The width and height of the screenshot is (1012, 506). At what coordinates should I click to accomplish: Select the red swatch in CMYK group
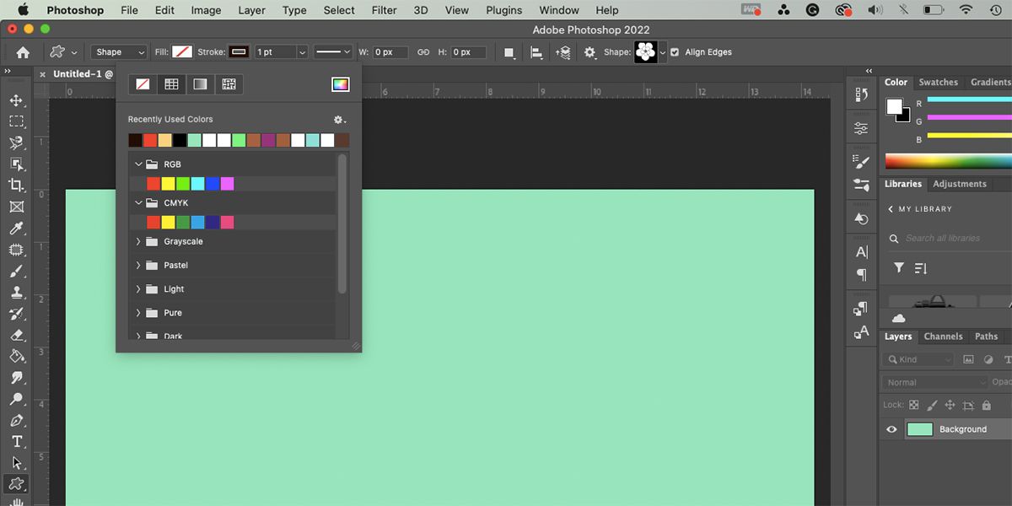153,222
